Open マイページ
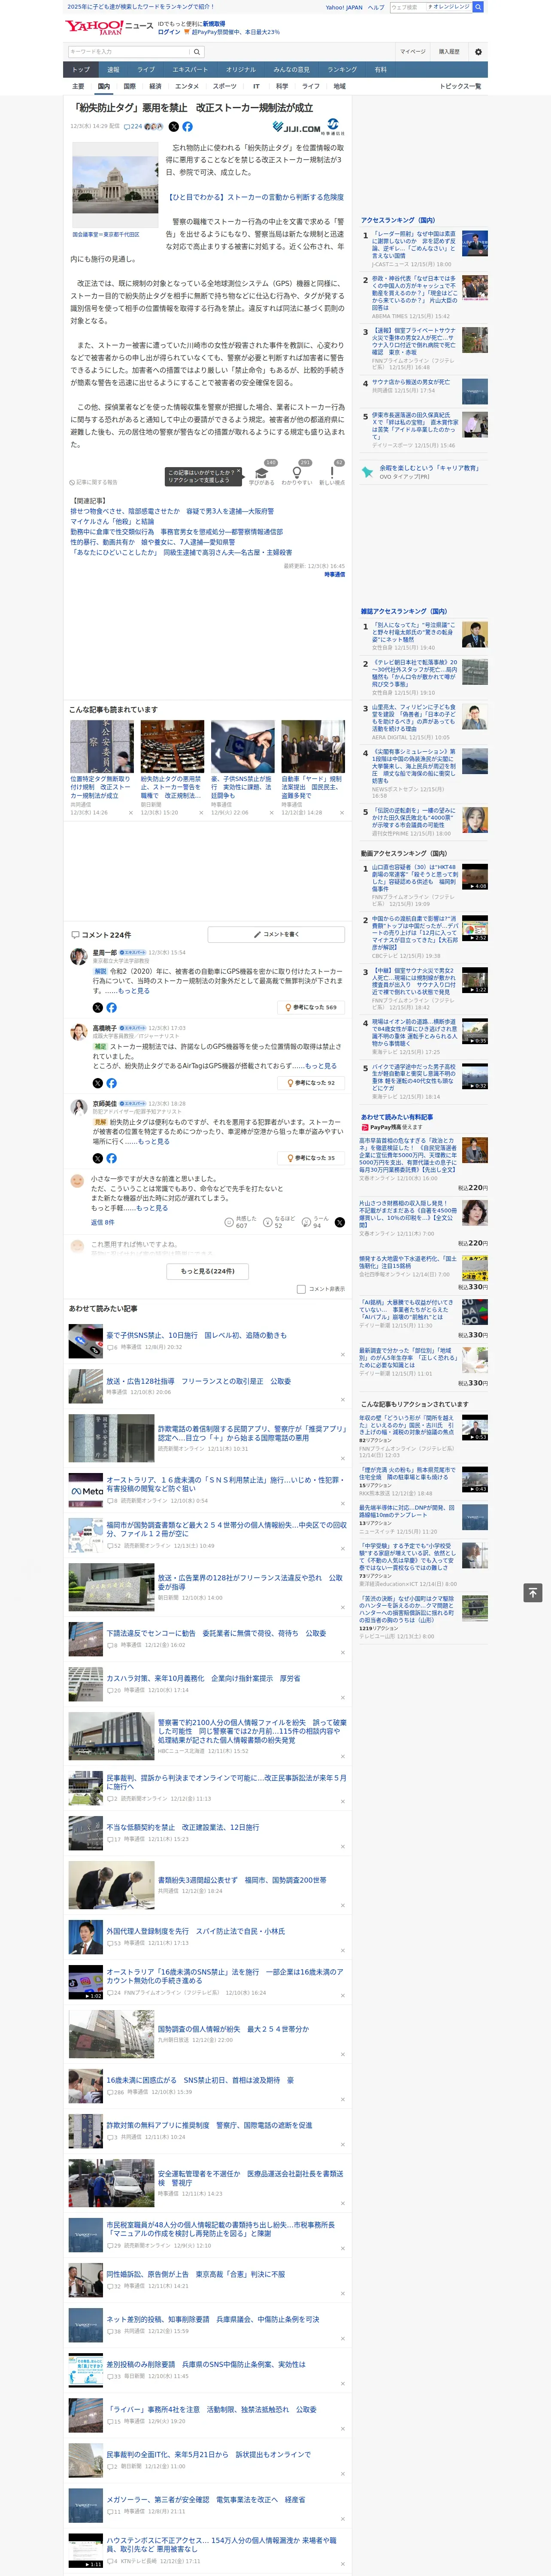The width and height of the screenshot is (551, 2576). pos(413,51)
